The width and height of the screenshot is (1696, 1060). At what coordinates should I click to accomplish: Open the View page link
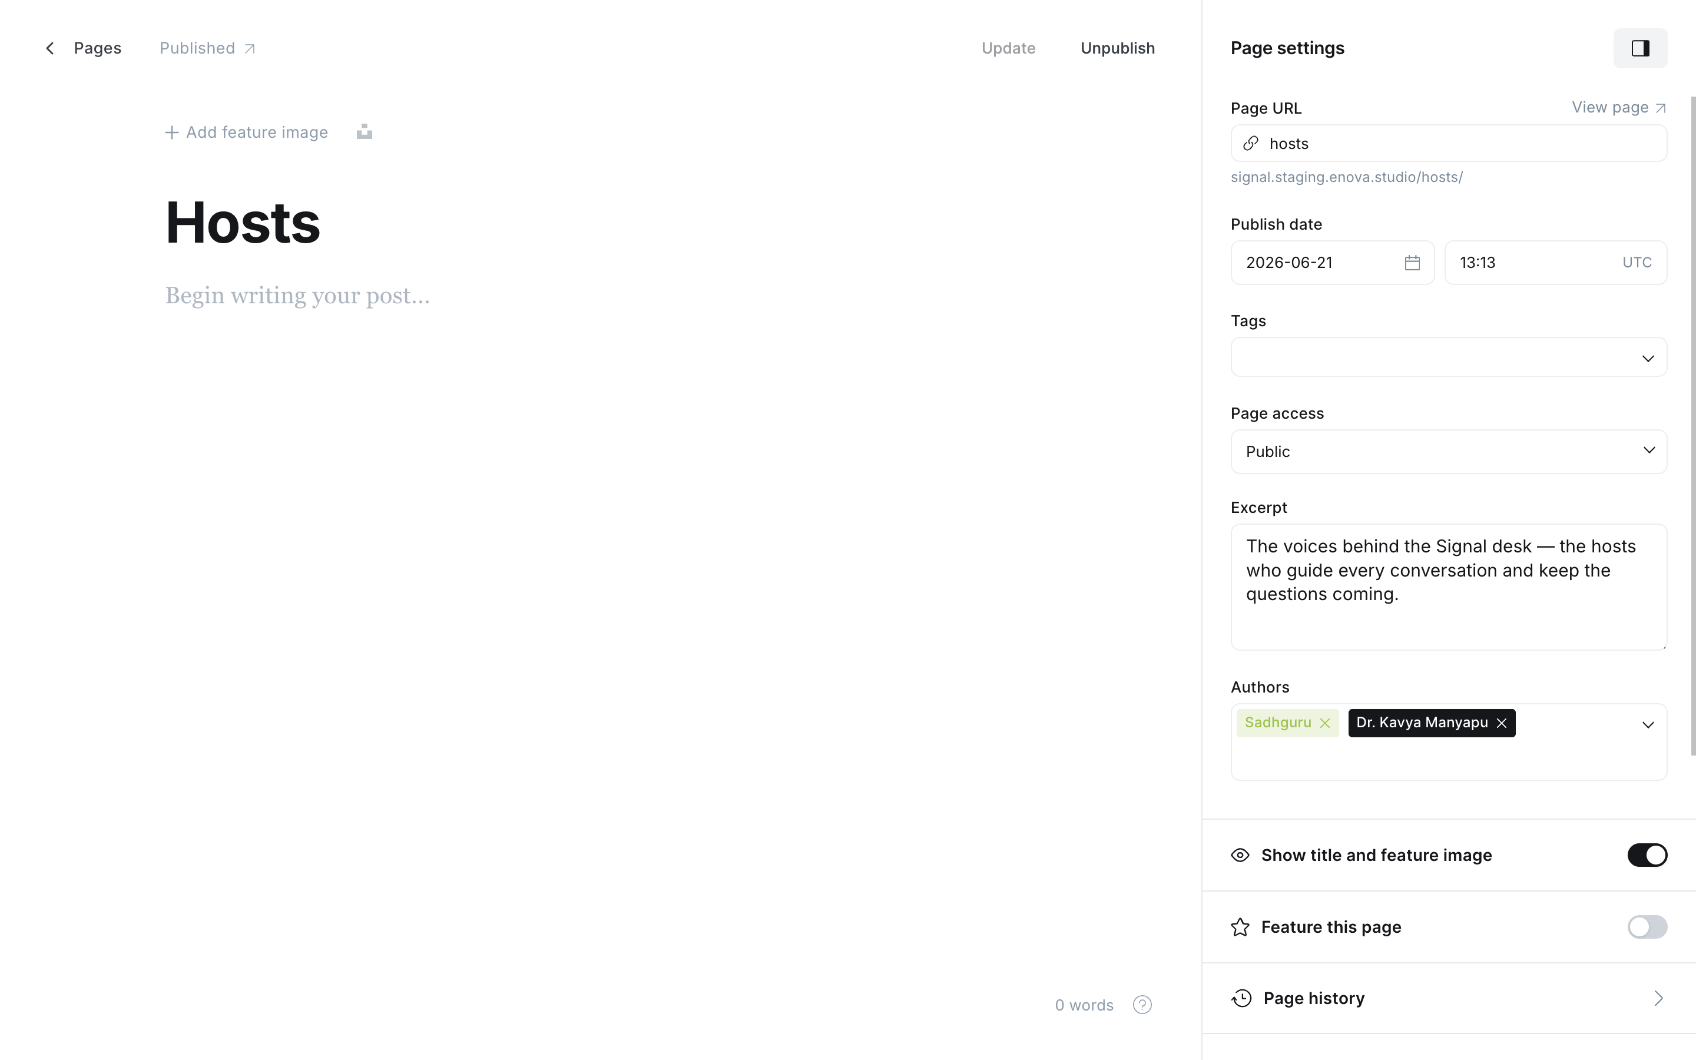[1618, 107]
